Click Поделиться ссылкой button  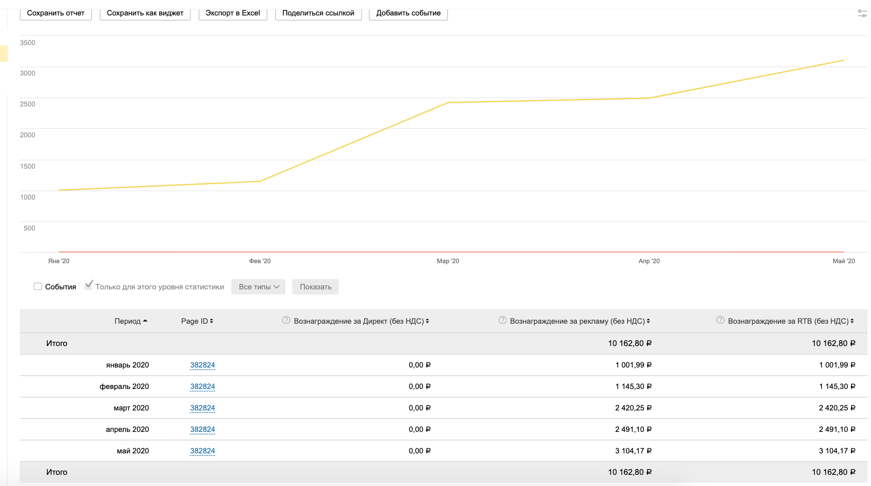tap(318, 13)
